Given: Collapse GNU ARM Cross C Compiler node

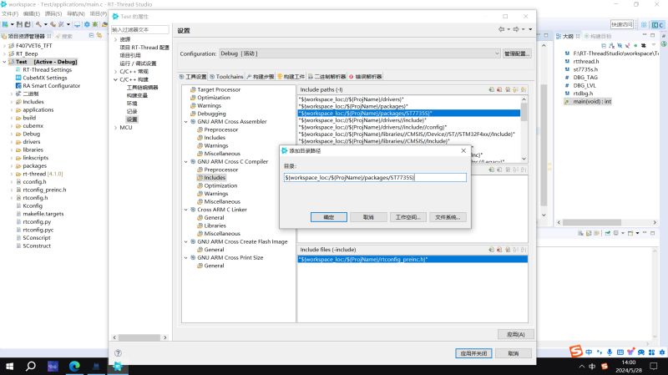Looking at the screenshot, I should (x=185, y=162).
